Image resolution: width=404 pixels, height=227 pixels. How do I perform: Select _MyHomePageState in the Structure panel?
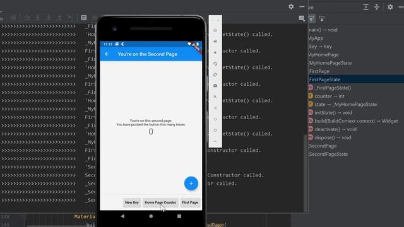click(x=330, y=63)
